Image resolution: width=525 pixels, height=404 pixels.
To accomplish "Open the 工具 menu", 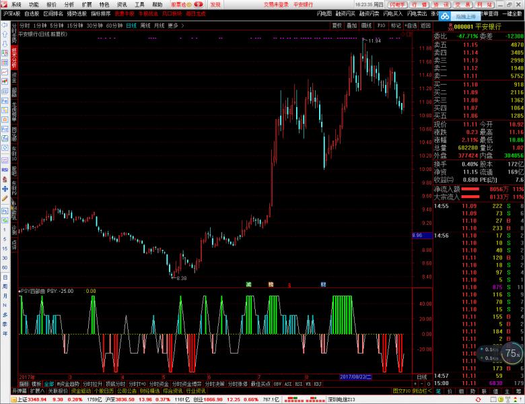I will tap(139, 4).
